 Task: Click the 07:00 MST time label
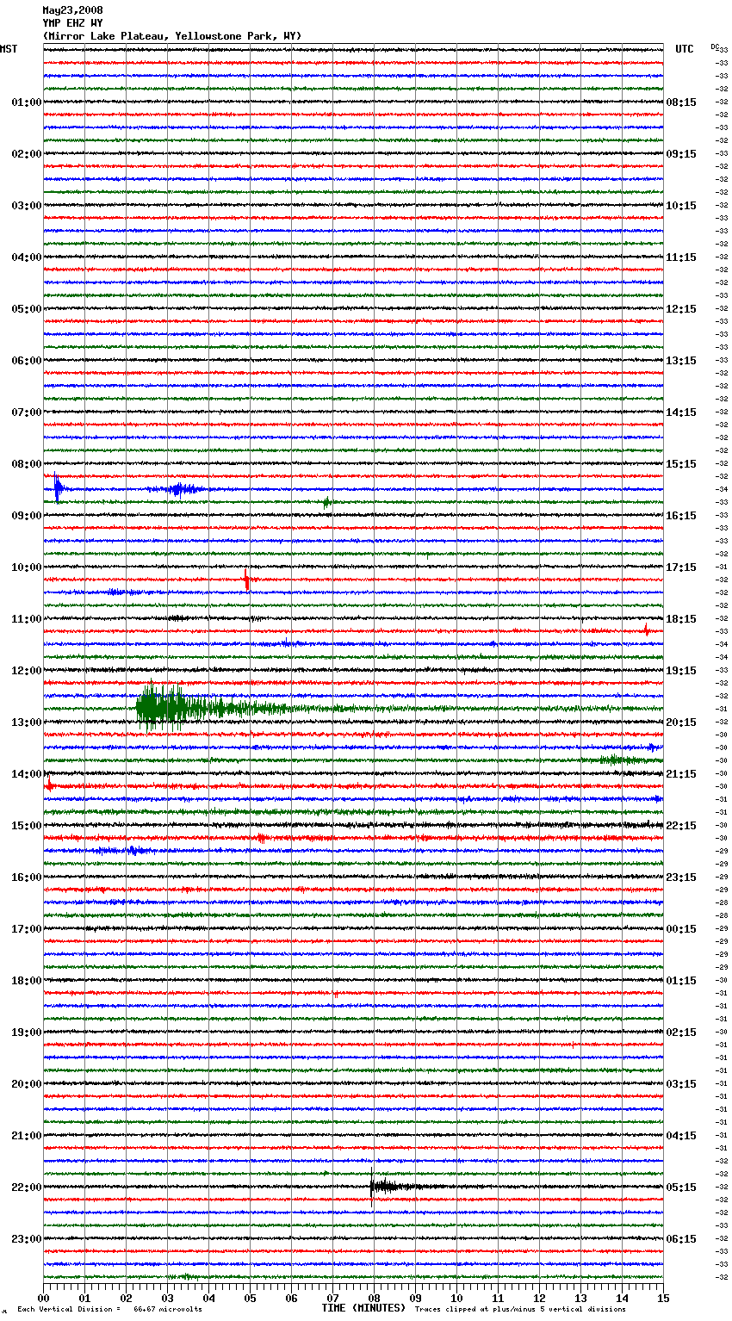coord(26,412)
